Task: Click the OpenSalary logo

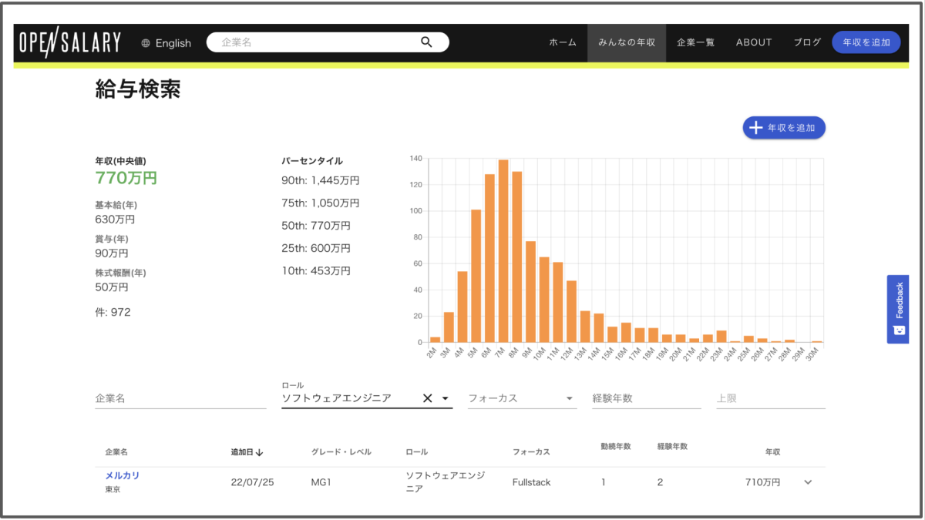Action: click(x=70, y=43)
